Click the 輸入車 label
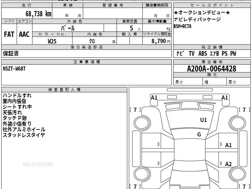This screenshot has height=189, width=252. pos(129,34)
